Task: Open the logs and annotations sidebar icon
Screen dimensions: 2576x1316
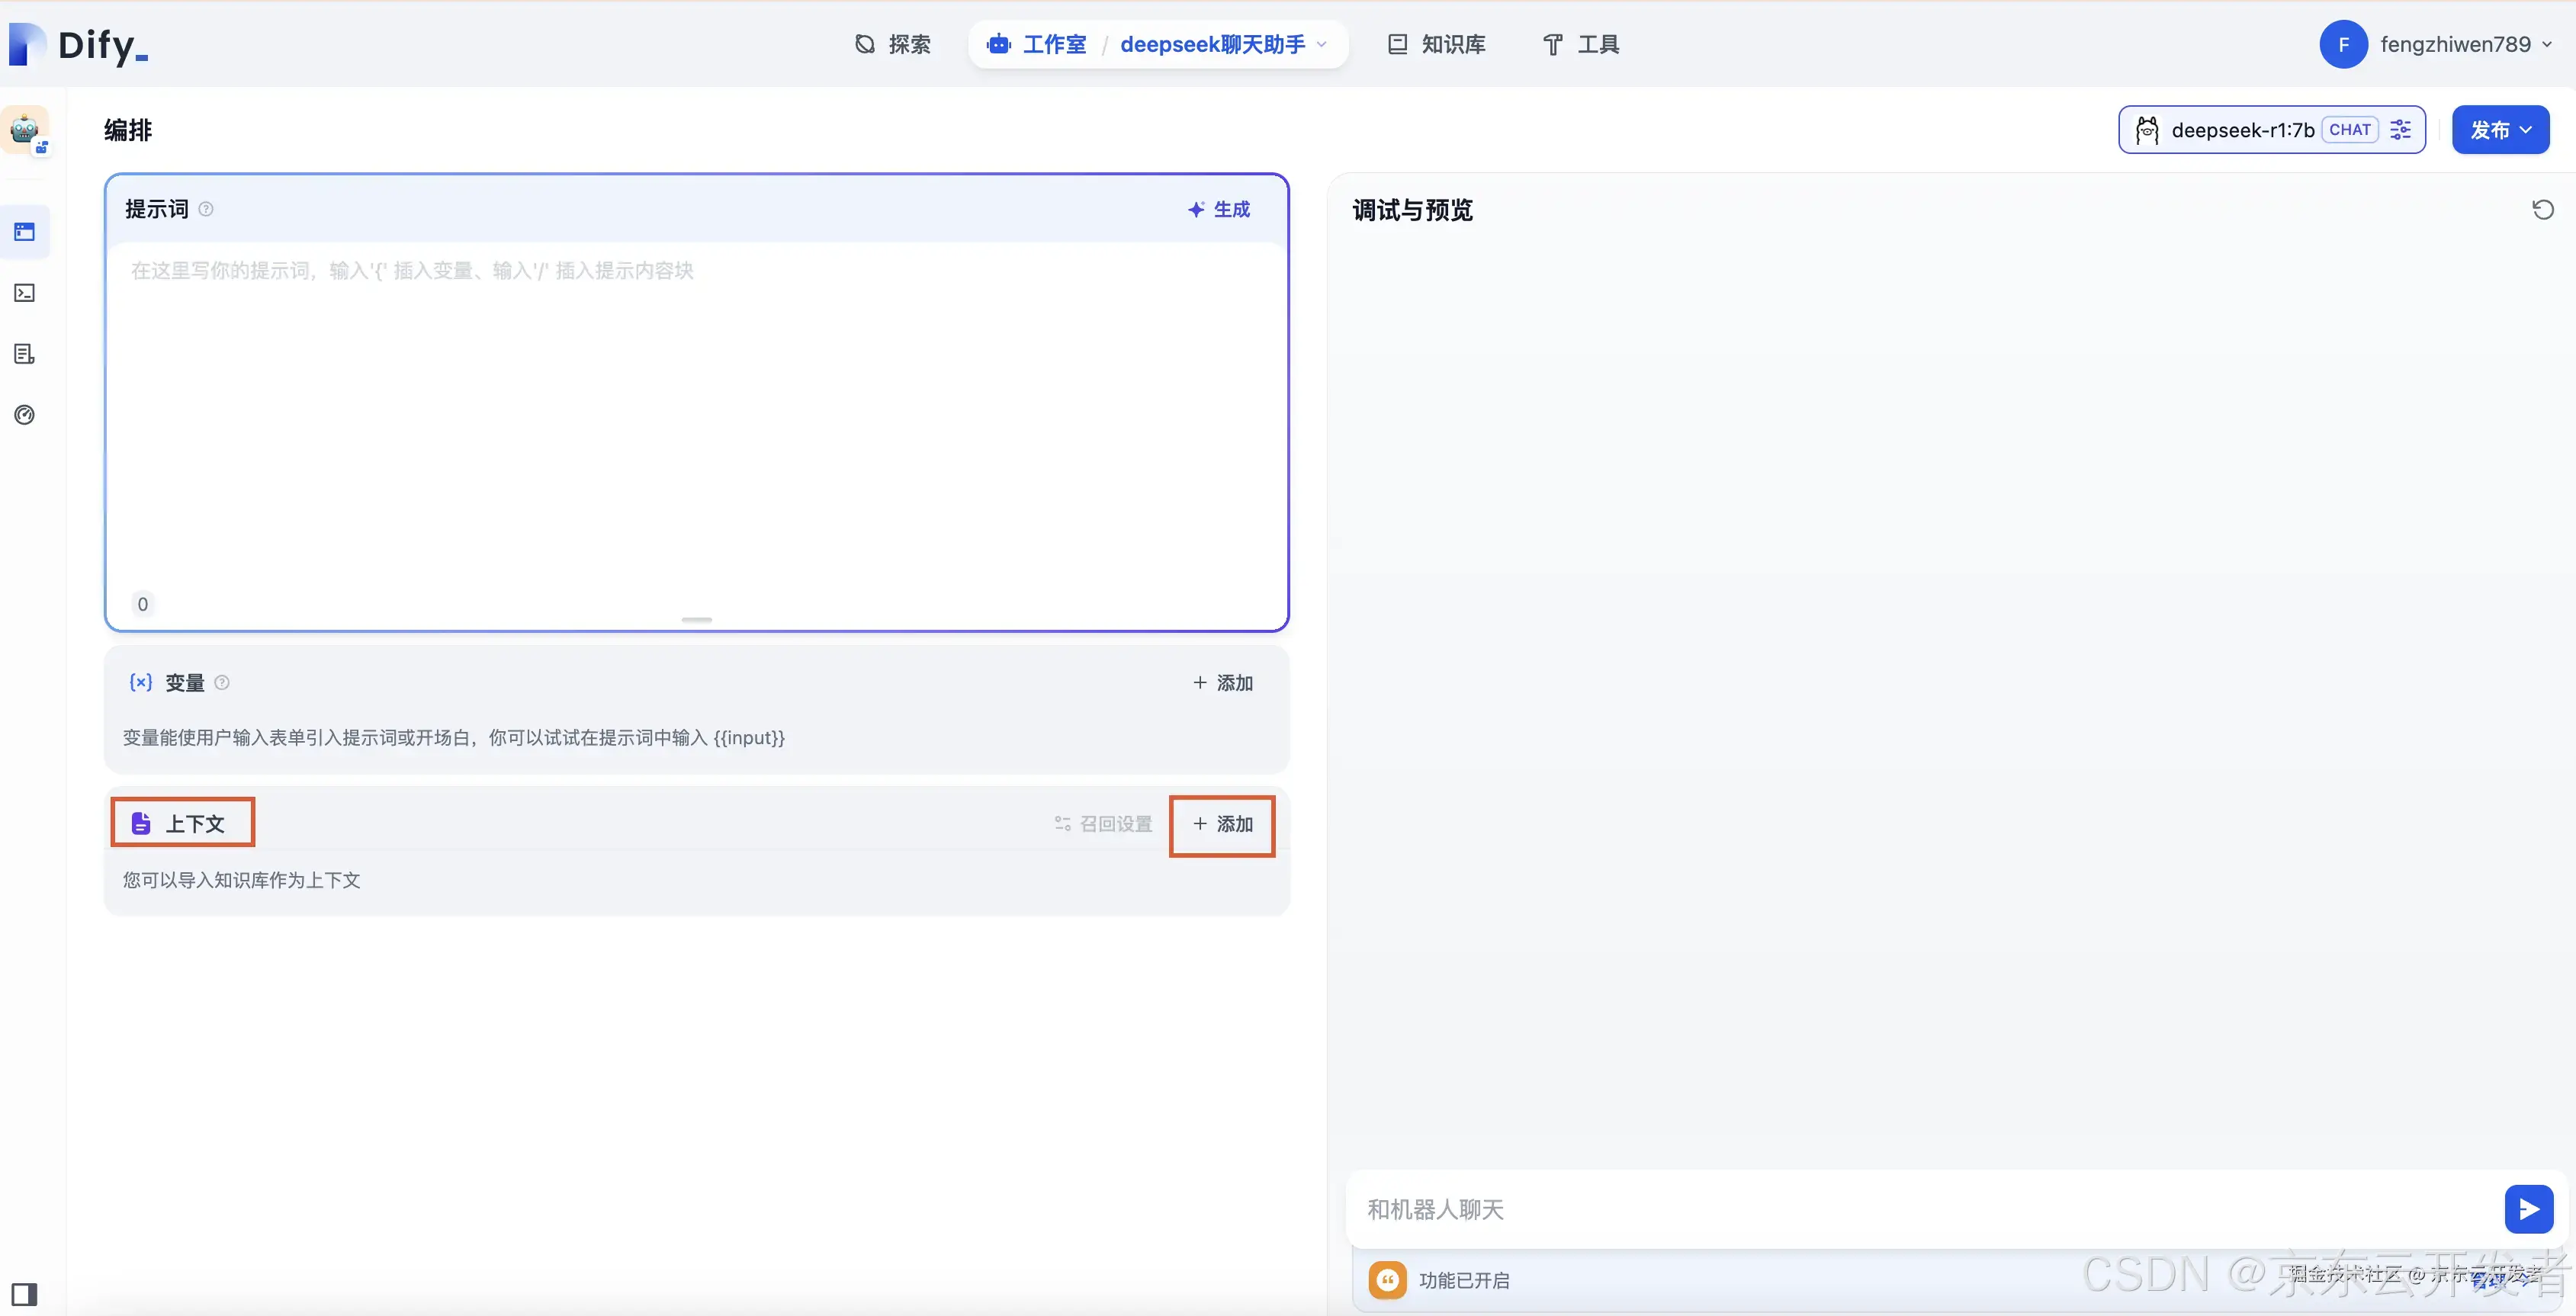Action: (25, 354)
